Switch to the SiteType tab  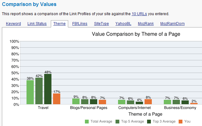pos(101,24)
